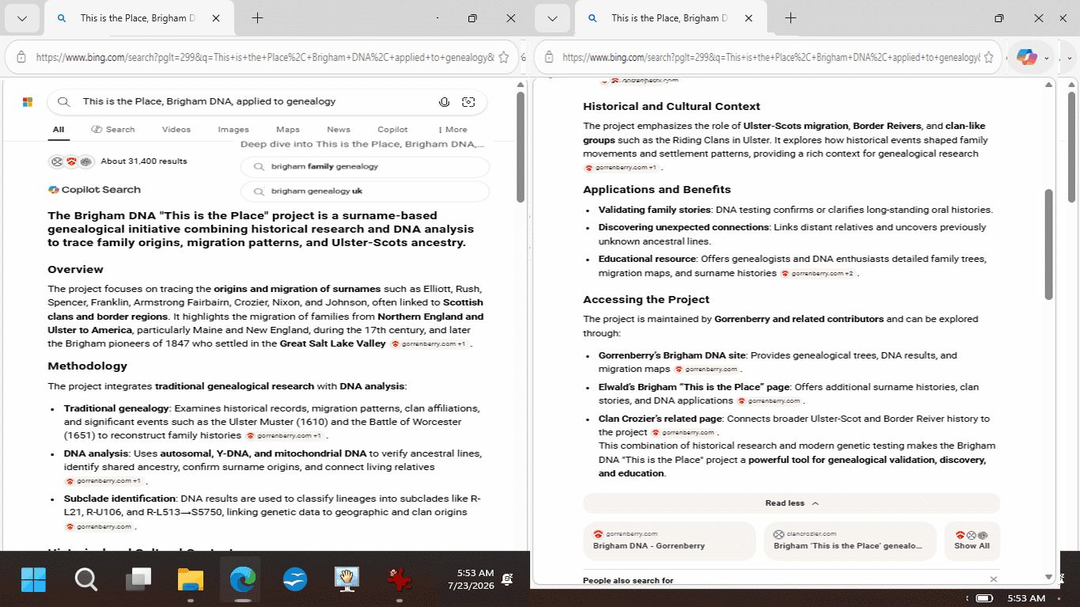Open the notification center bell icon
This screenshot has width=1080, height=607.
(x=507, y=579)
